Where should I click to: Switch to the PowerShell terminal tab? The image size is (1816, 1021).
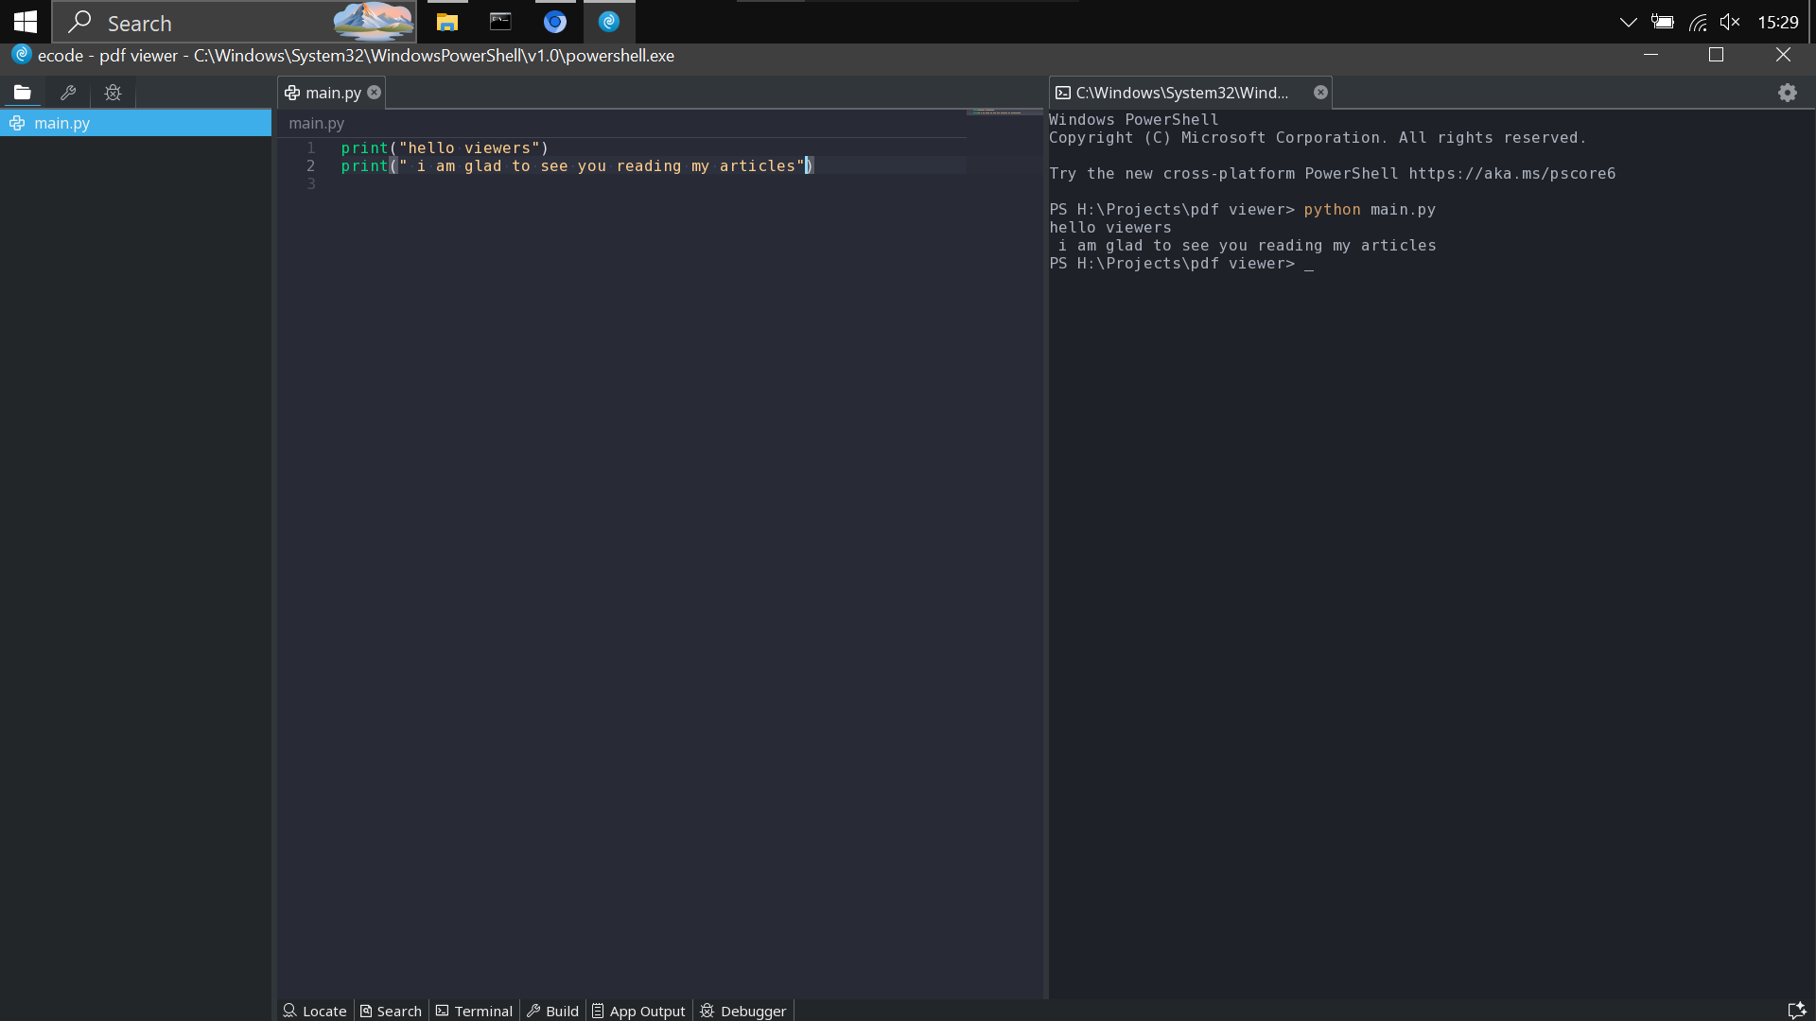[1180, 93]
